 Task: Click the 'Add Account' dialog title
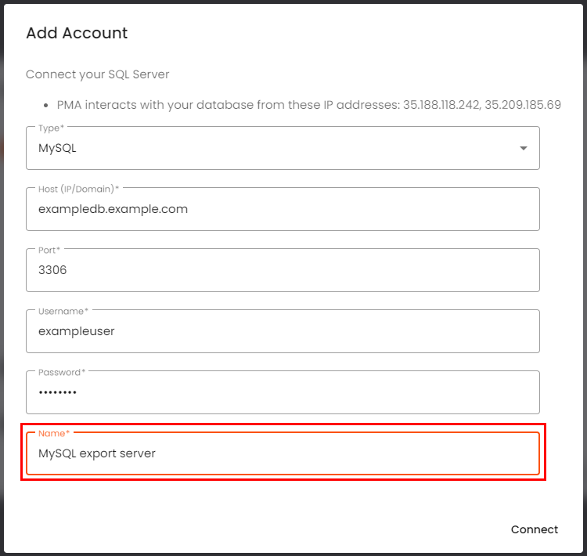point(77,33)
